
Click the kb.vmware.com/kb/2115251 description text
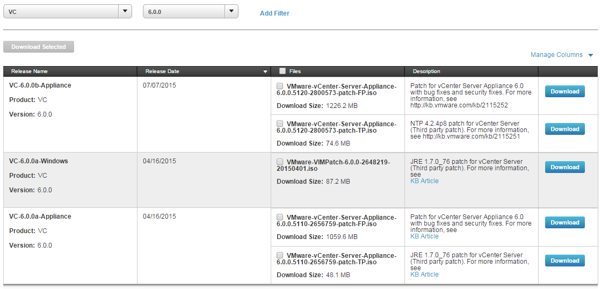[x=471, y=136]
